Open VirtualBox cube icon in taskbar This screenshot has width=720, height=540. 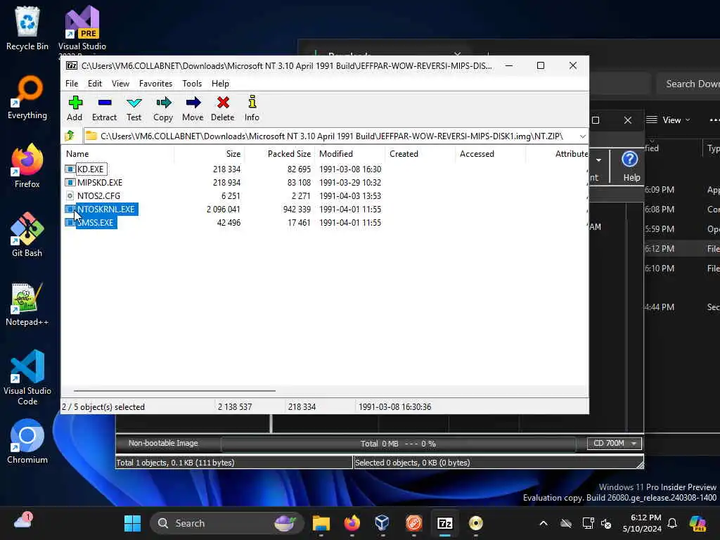(382, 523)
